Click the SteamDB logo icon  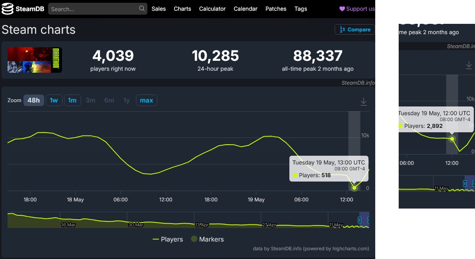pos(8,9)
